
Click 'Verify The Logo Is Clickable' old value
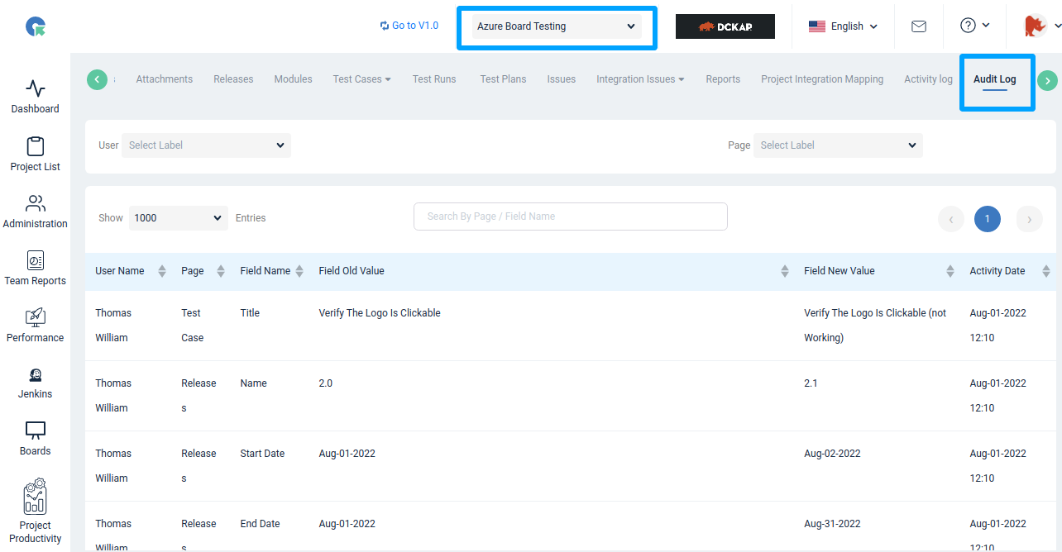[x=380, y=313]
